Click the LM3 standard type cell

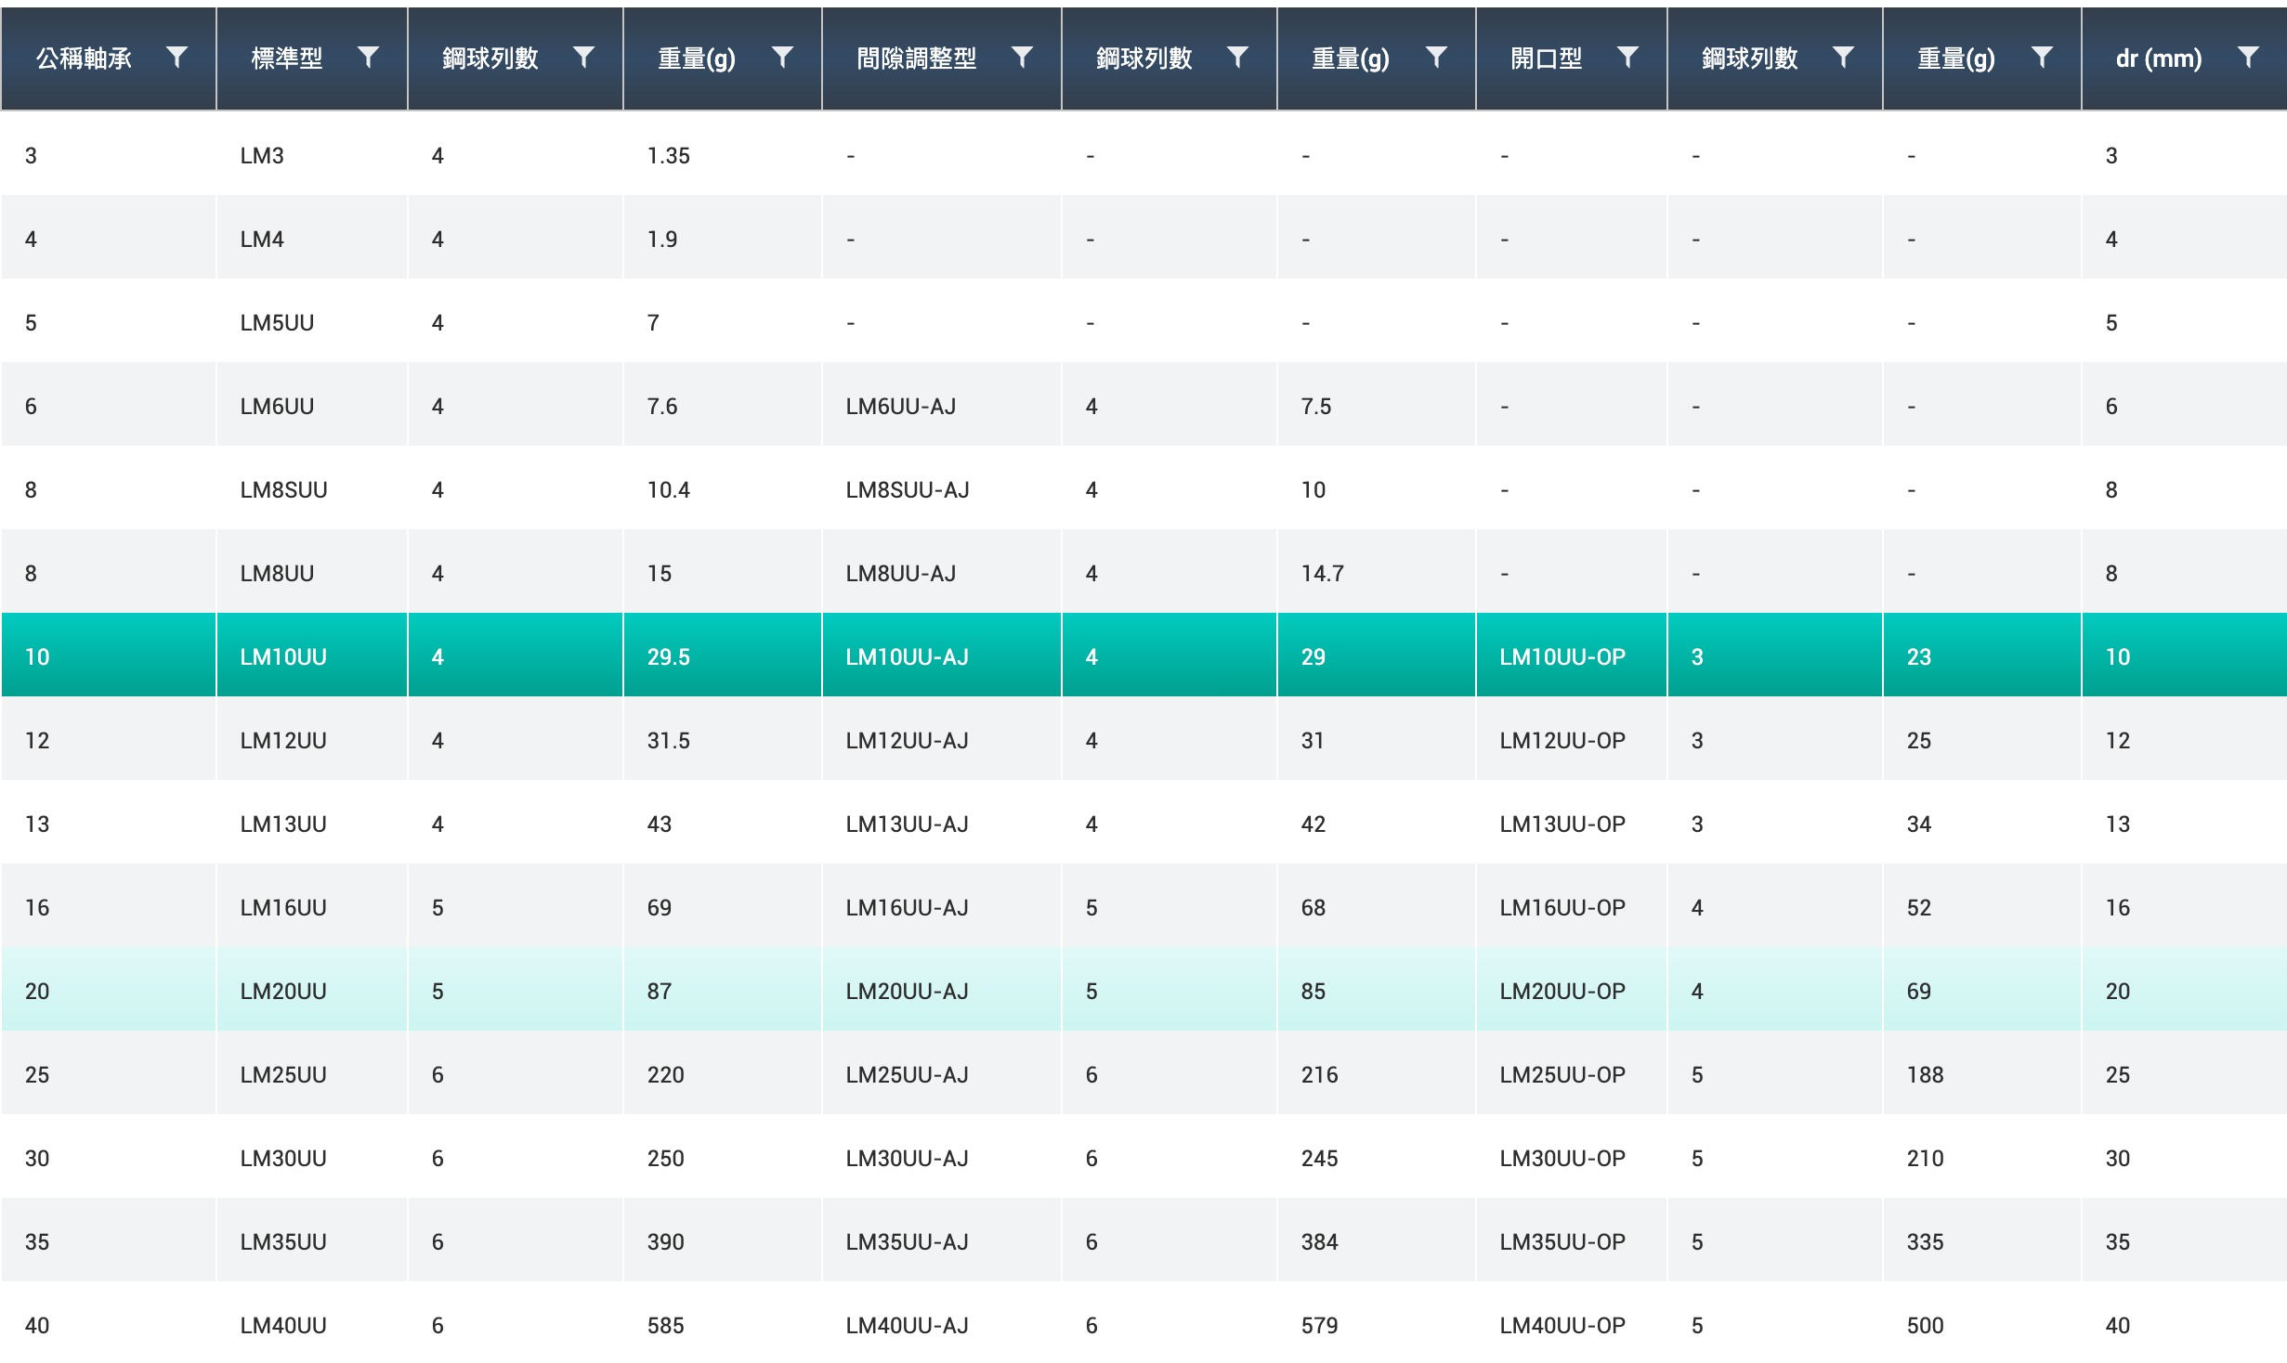click(262, 155)
